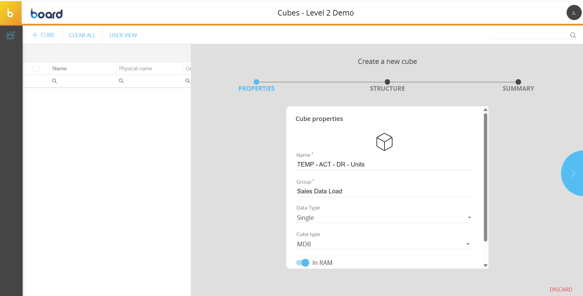Click the scroll up arrow in properties panel
The height and width of the screenshot is (296, 583).
coord(485,110)
